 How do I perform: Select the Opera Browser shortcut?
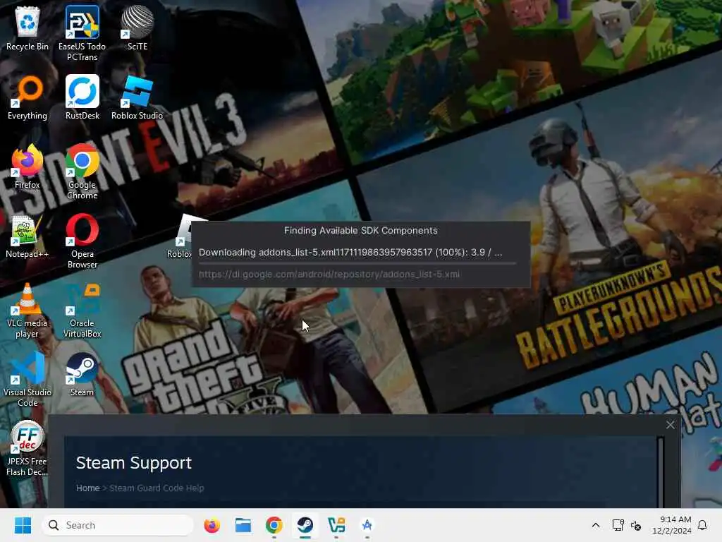click(x=82, y=241)
